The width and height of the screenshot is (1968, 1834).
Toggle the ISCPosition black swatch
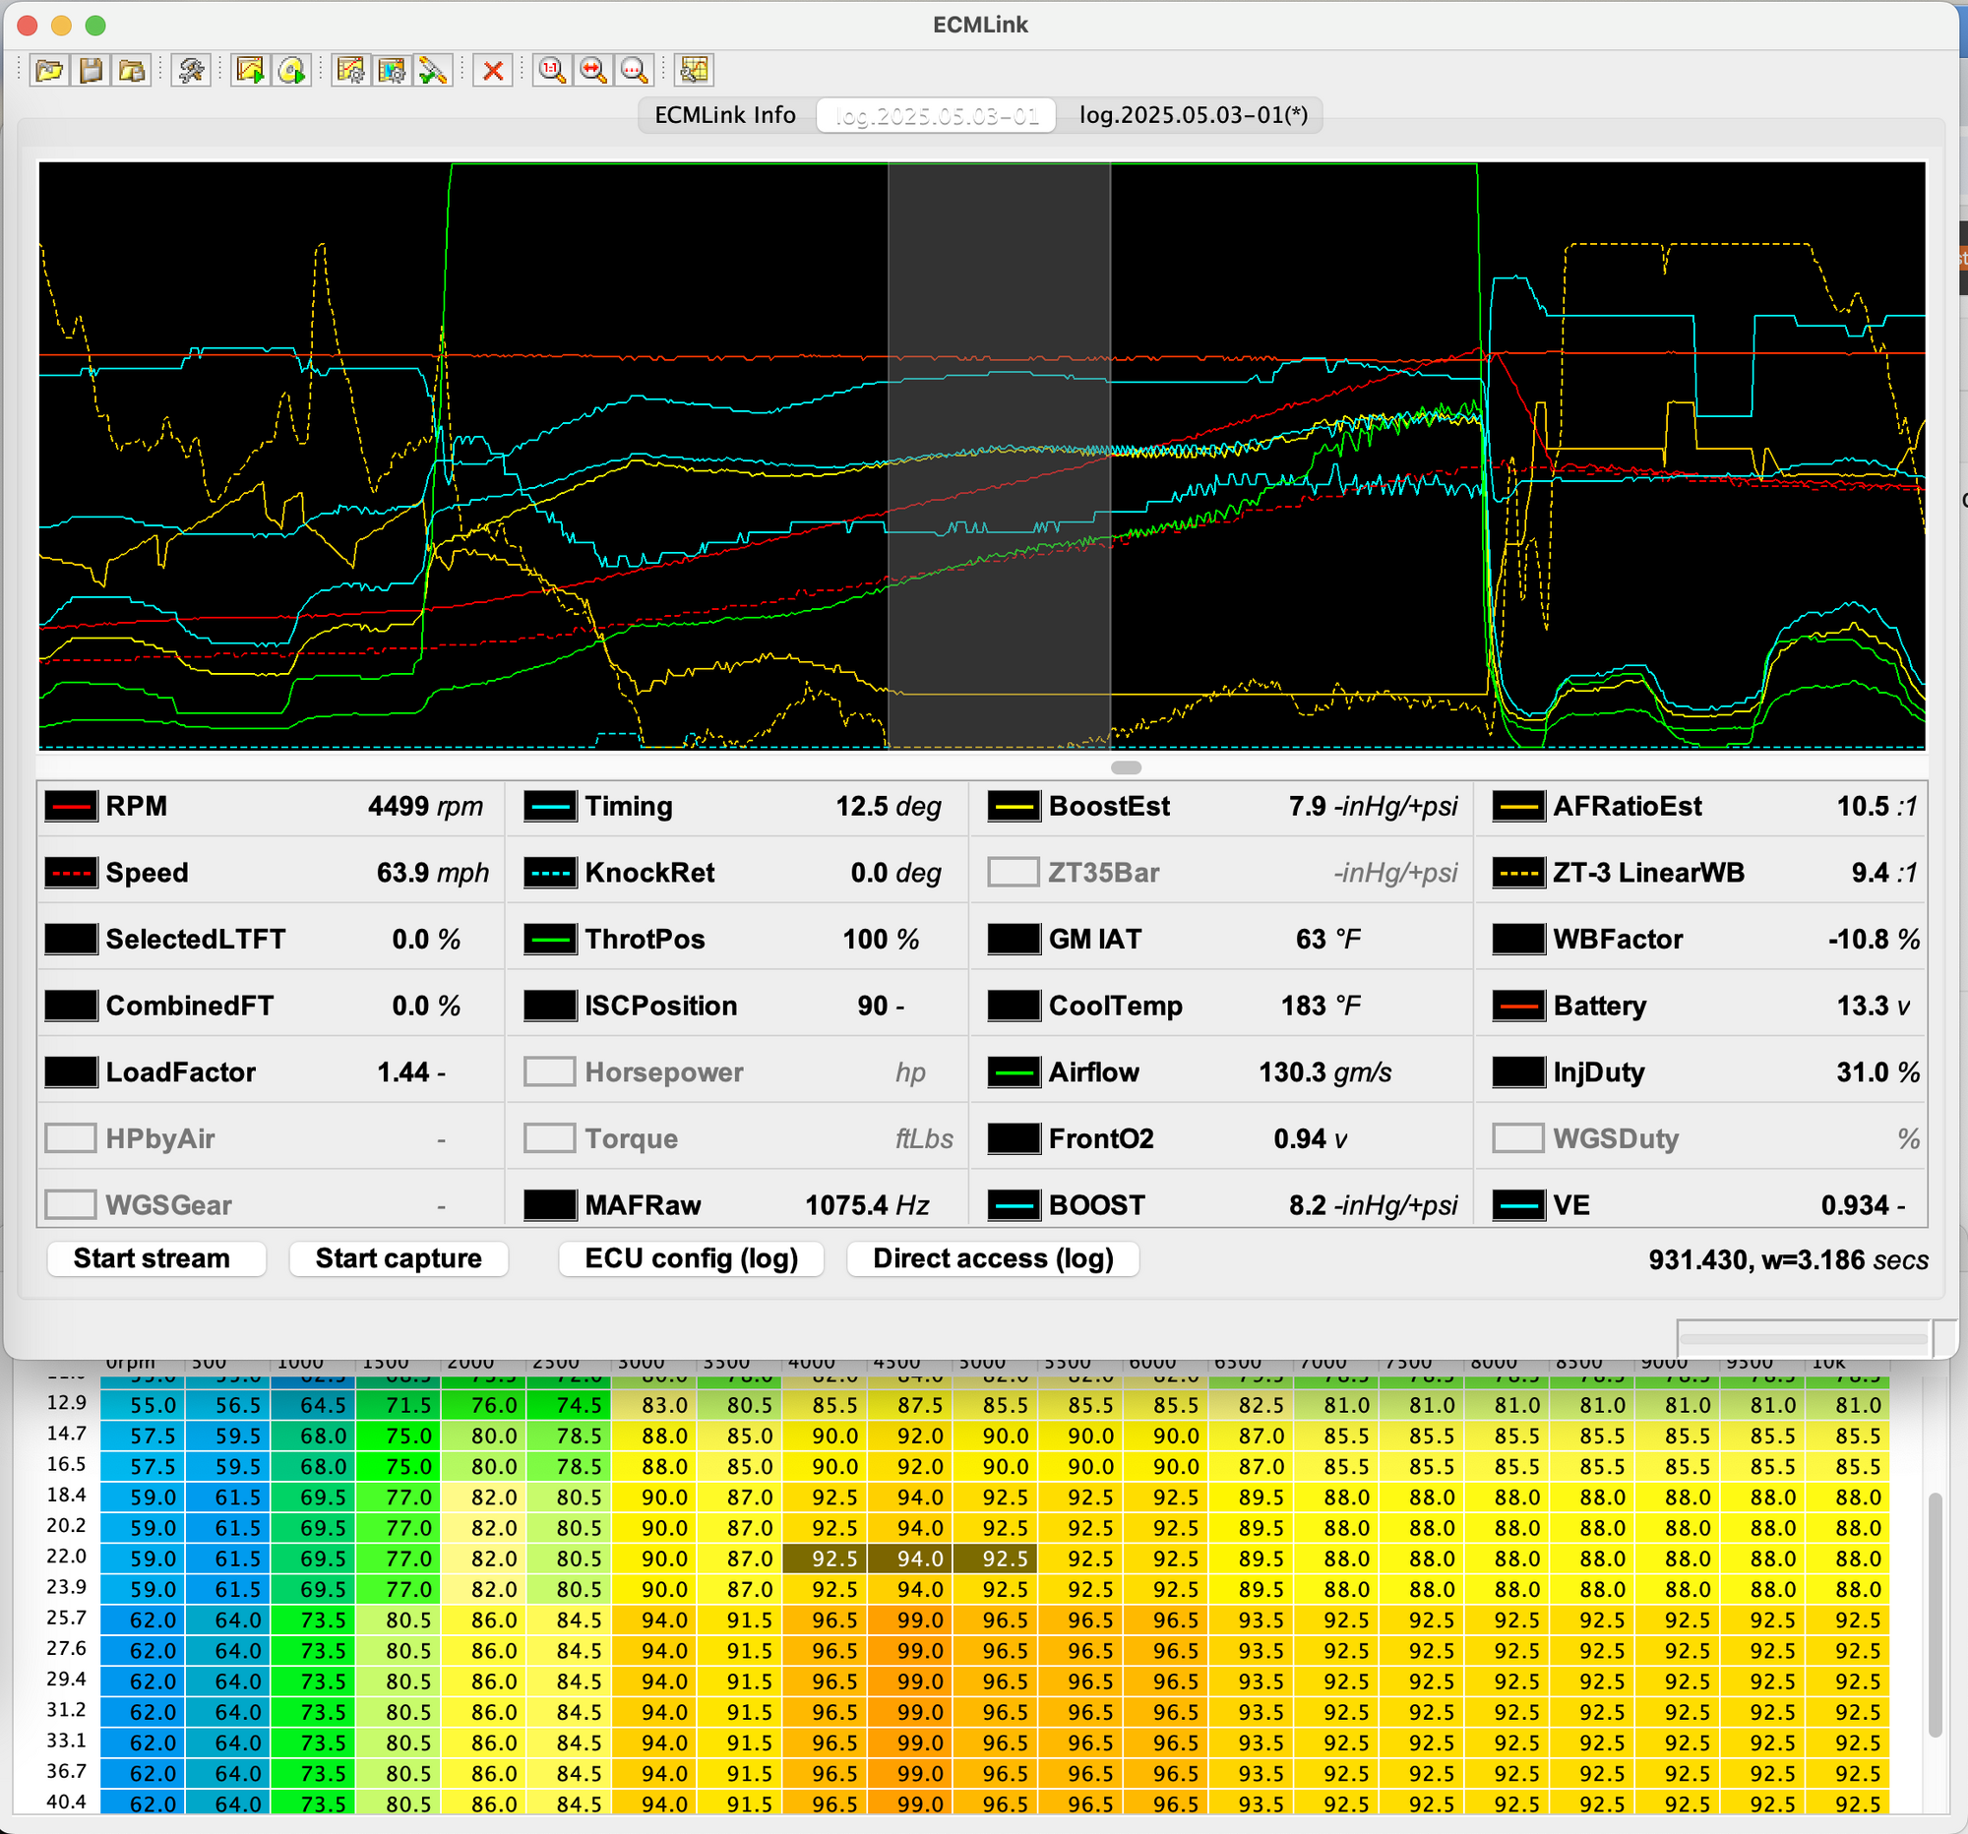click(x=549, y=1006)
